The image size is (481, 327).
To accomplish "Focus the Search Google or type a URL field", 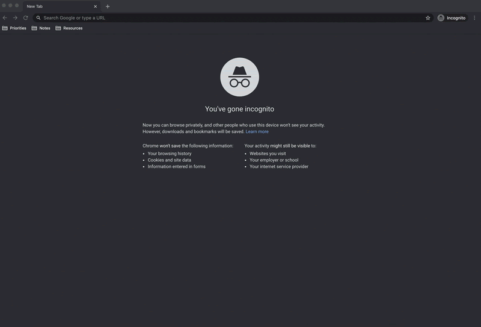I will [x=233, y=18].
